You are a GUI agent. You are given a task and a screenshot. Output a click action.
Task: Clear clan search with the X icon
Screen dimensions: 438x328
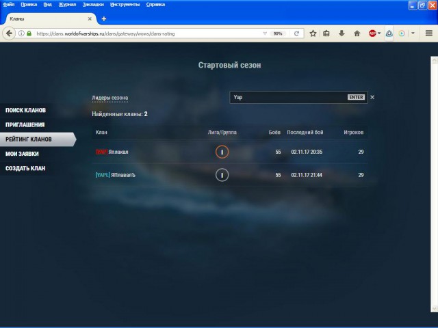372,97
